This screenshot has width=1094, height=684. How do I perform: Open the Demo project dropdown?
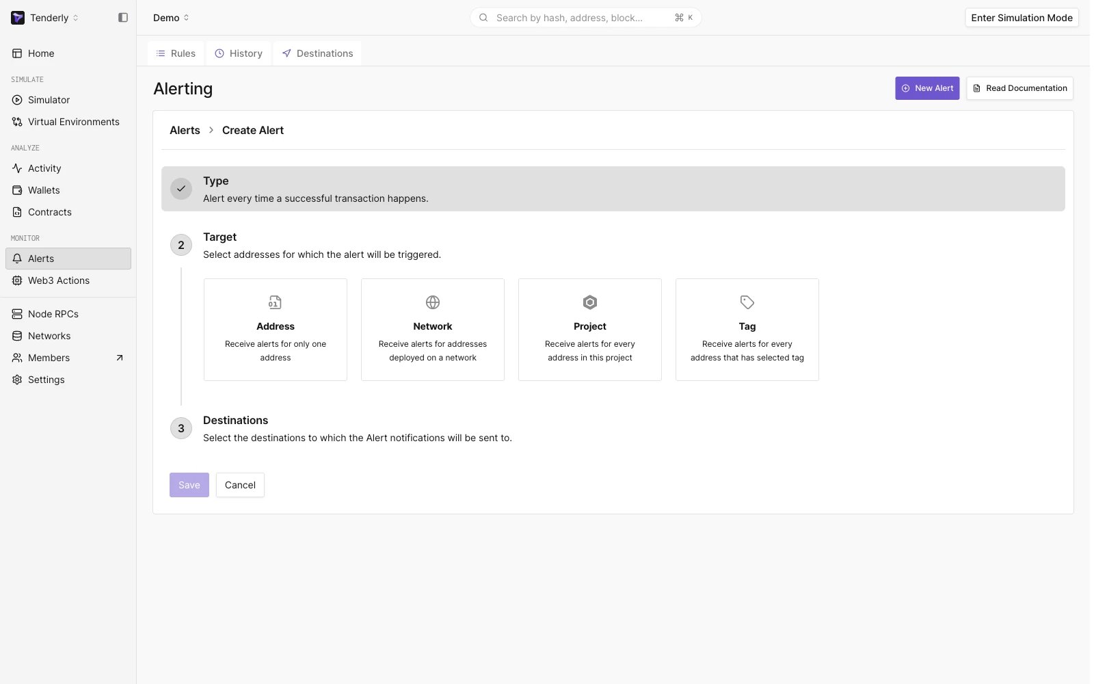pyautogui.click(x=171, y=18)
